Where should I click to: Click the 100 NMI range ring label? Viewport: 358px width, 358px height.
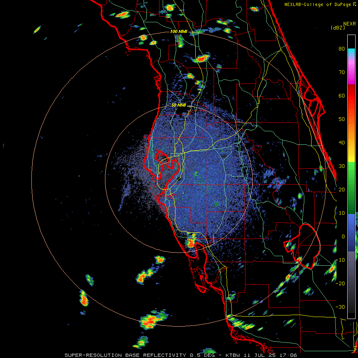coord(179,31)
